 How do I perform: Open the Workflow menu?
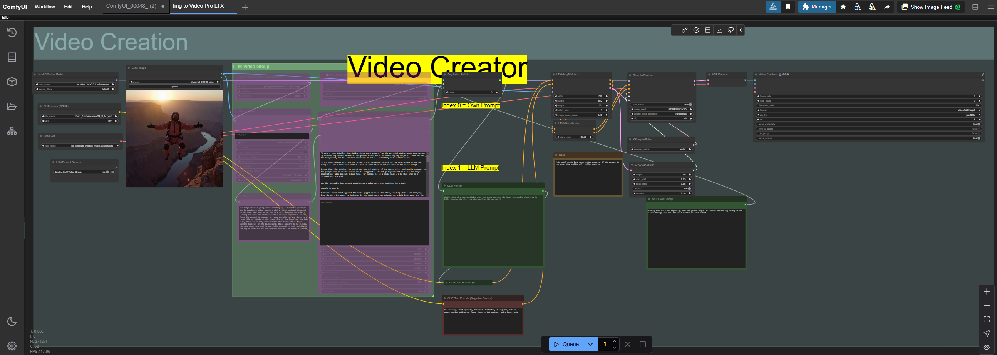tap(45, 7)
